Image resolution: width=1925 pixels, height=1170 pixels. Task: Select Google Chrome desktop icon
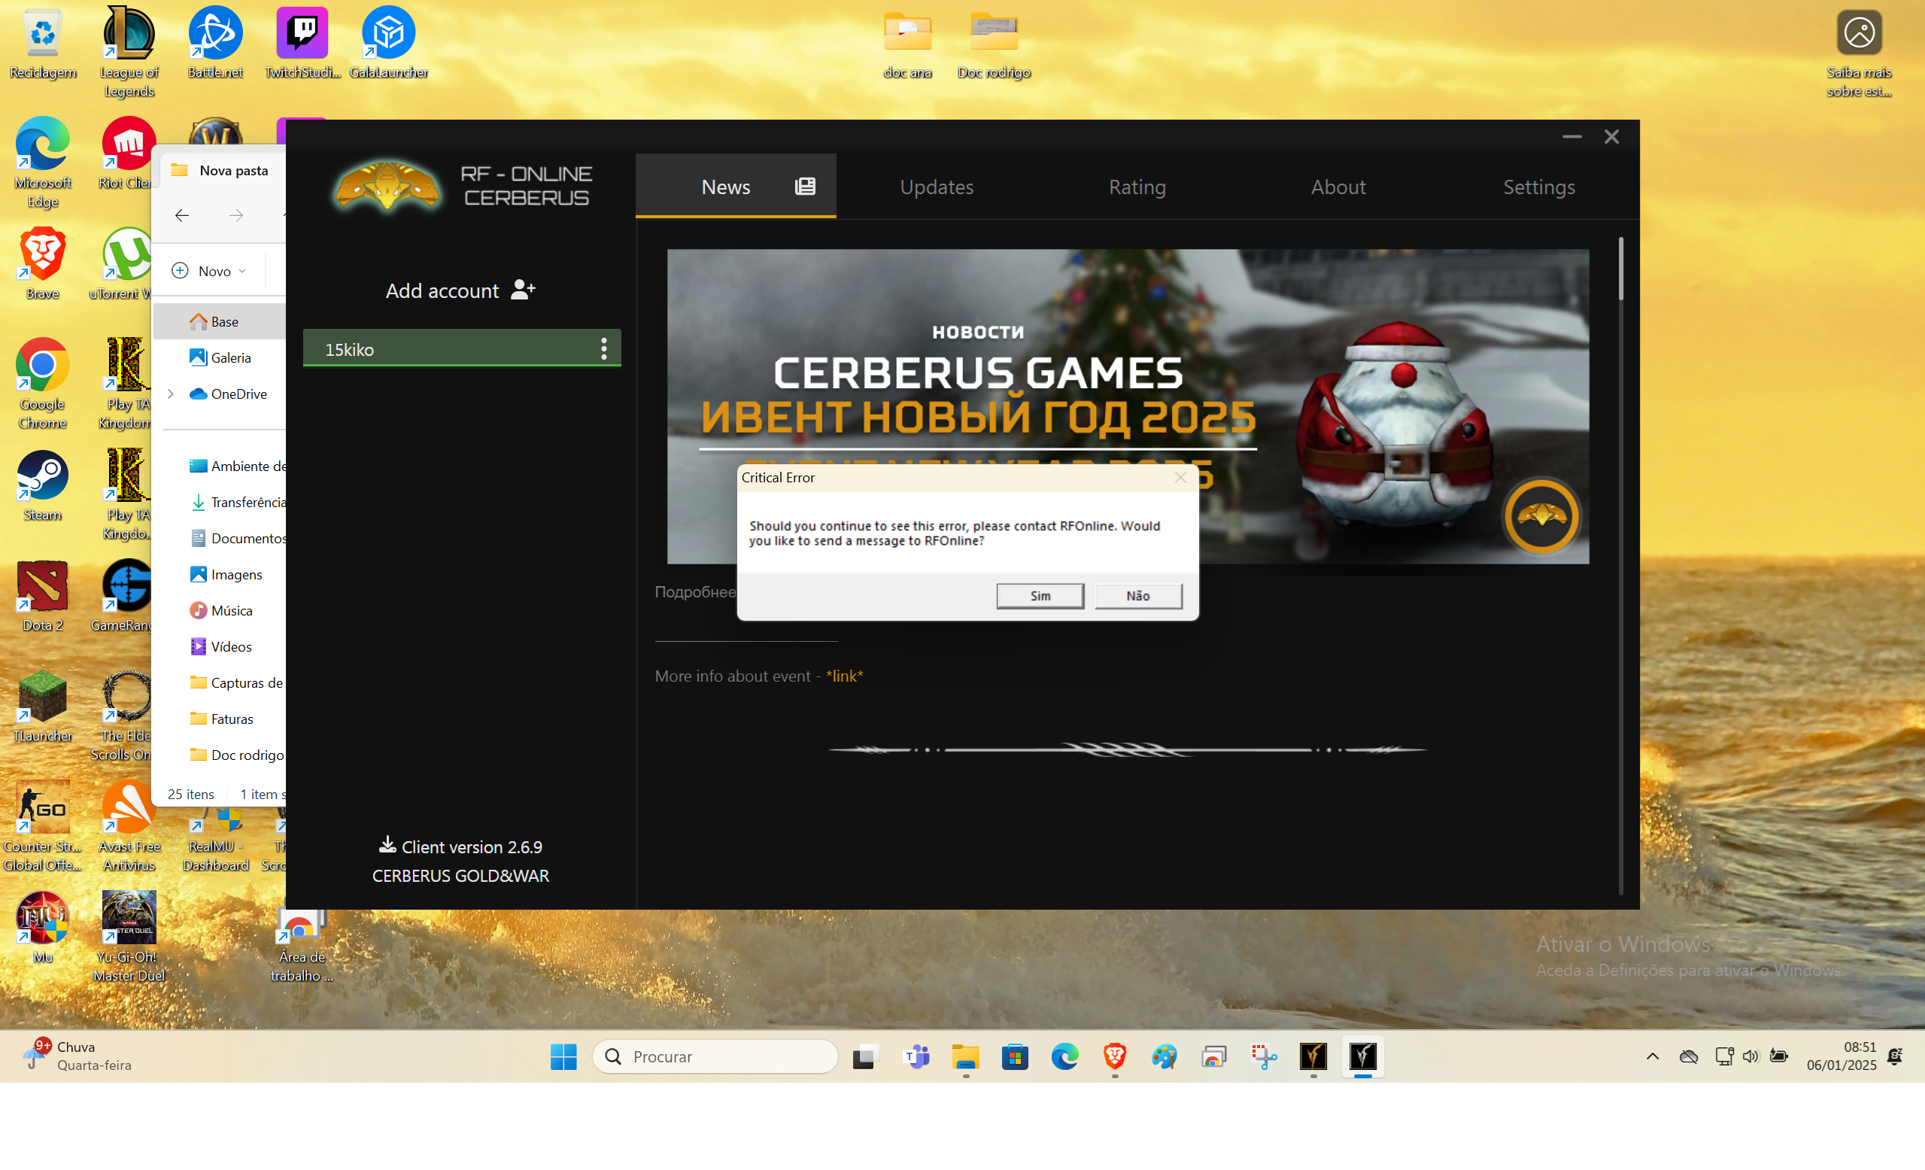(x=43, y=384)
